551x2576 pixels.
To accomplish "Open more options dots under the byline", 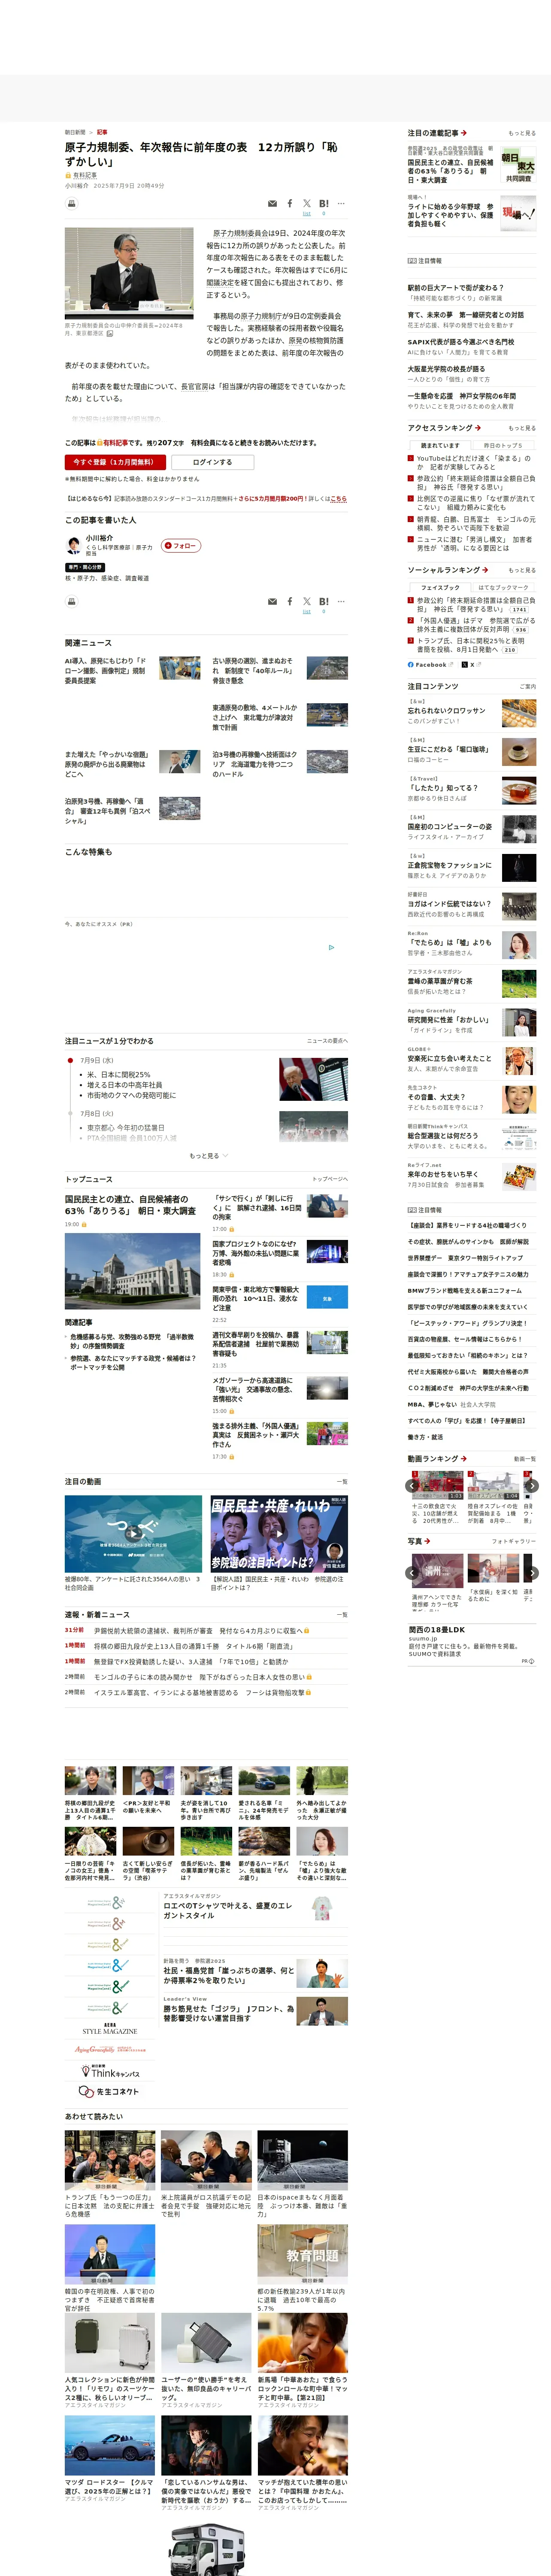I will pyautogui.click(x=341, y=203).
